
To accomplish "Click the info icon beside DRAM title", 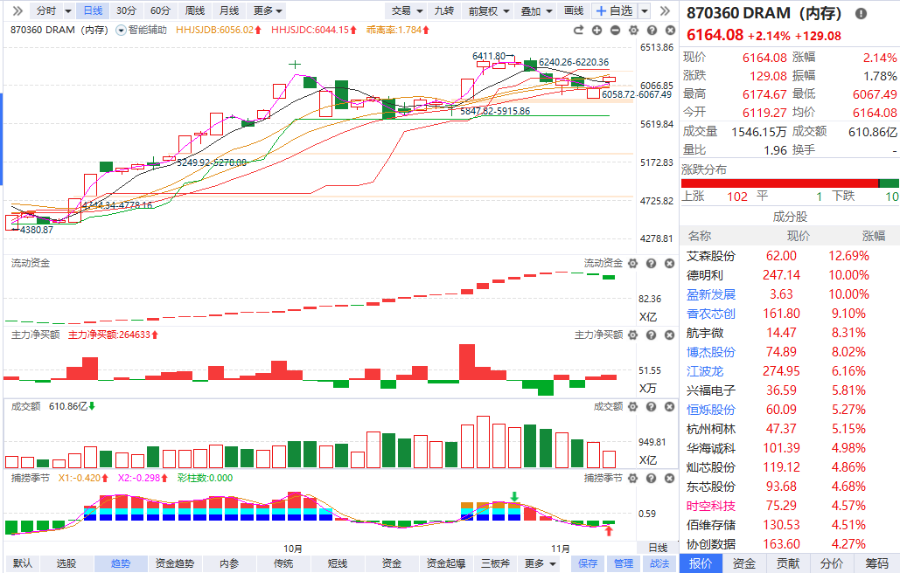I will pyautogui.click(x=862, y=14).
